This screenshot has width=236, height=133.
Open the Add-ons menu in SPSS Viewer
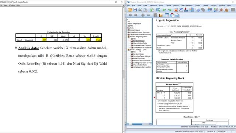coord(214,6)
